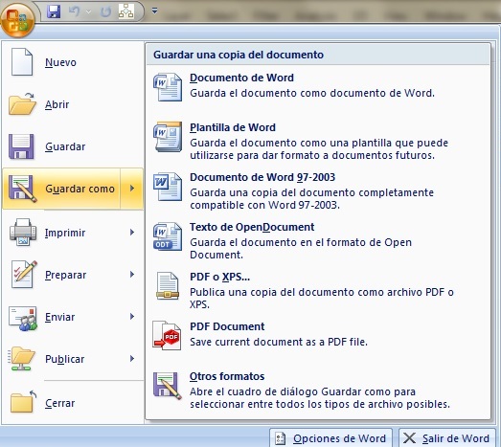The height and width of the screenshot is (447, 501).
Task: Click the Documento de Word file icon
Action: click(168, 87)
